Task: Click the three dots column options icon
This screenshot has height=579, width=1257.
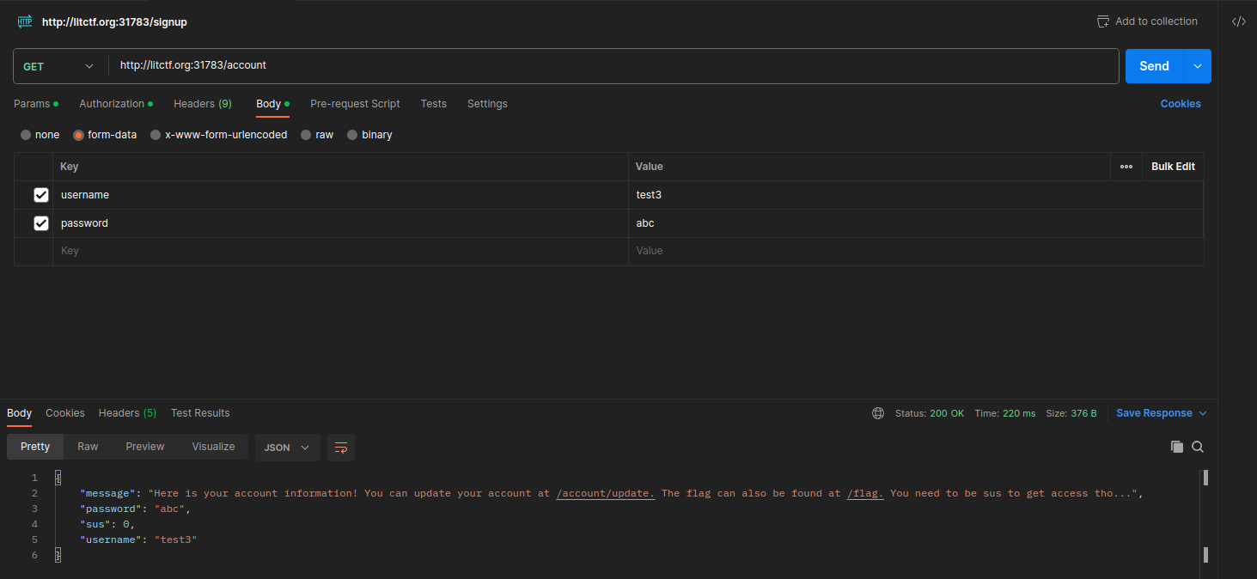Action: coord(1126,167)
